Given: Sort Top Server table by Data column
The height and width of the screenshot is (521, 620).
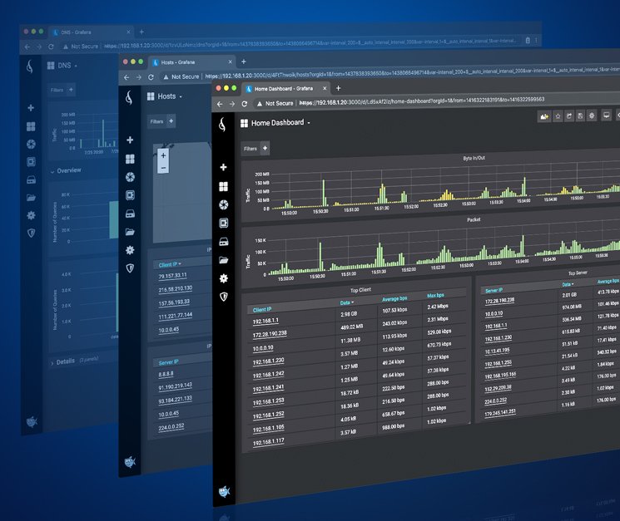Looking at the screenshot, I should click(x=568, y=284).
